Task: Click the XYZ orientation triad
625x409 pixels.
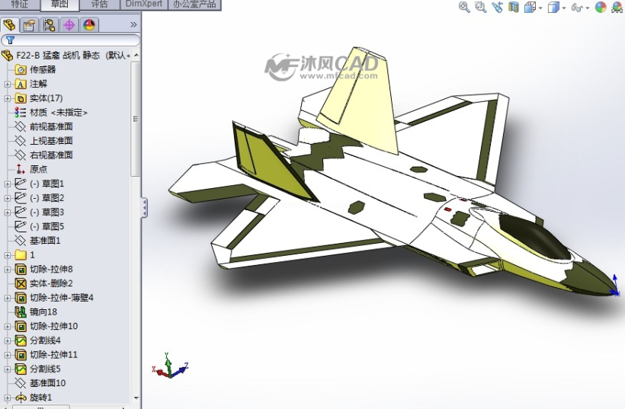Action: coord(170,366)
